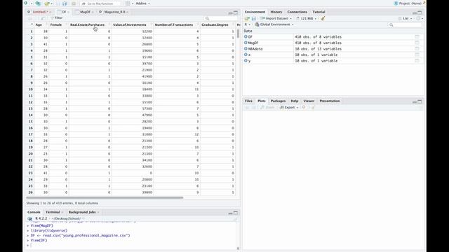The image size is (449, 252).
Task: Open the R language selector dropdown
Action: click(x=247, y=24)
